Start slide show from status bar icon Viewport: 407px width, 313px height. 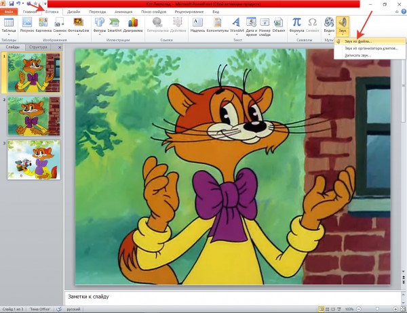pyautogui.click(x=338, y=309)
